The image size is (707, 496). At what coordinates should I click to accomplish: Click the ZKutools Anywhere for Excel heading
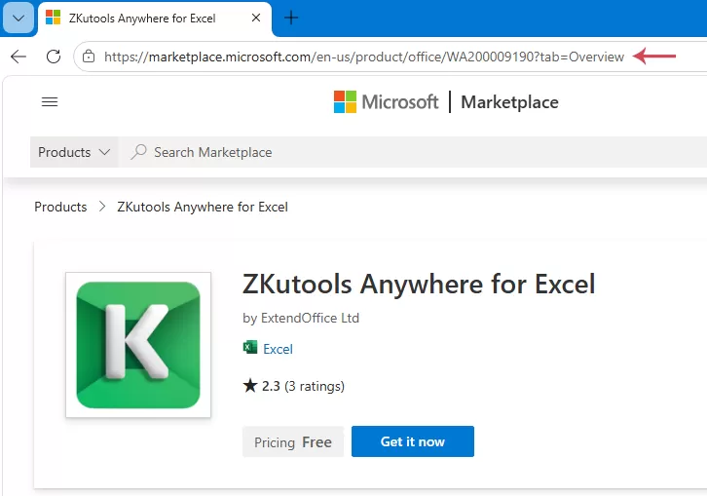[419, 284]
